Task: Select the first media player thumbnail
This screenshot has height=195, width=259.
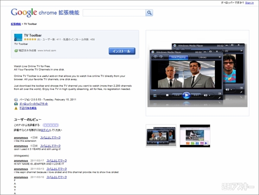Action: [x=161, y=136]
